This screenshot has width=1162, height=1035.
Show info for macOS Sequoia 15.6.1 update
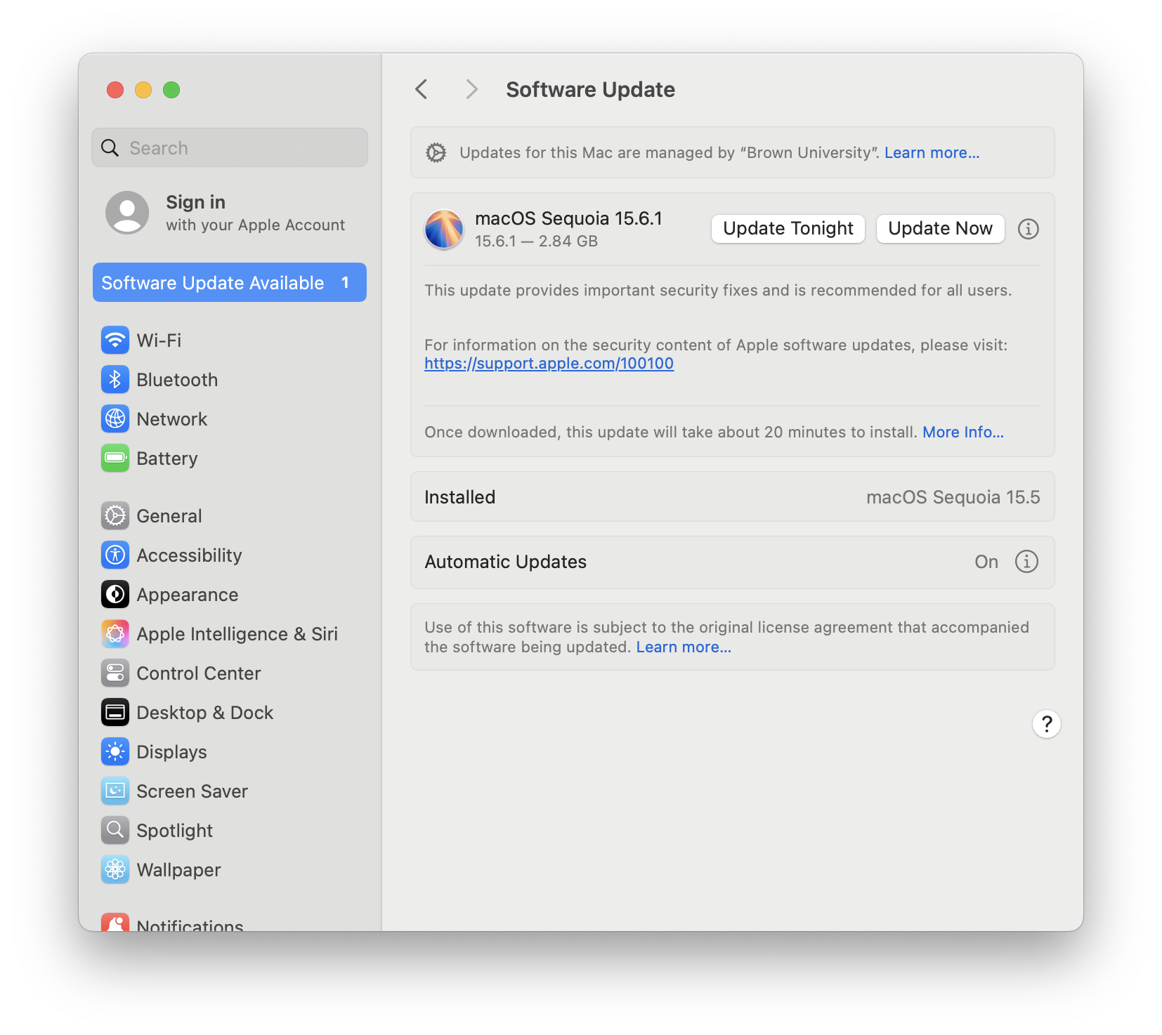pyautogui.click(x=1028, y=229)
